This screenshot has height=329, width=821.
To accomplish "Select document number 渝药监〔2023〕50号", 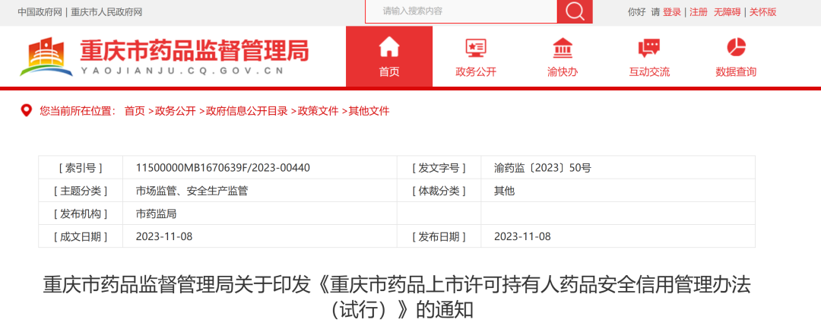I will (x=543, y=168).
